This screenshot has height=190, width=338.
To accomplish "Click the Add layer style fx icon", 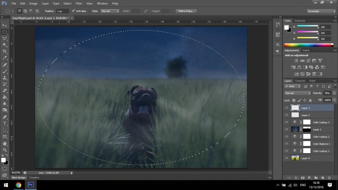I will point(296,178).
